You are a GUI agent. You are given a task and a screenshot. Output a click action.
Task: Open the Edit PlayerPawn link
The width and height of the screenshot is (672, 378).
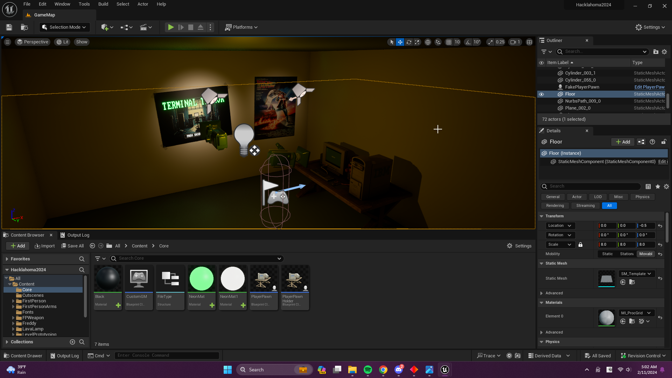[x=649, y=87]
